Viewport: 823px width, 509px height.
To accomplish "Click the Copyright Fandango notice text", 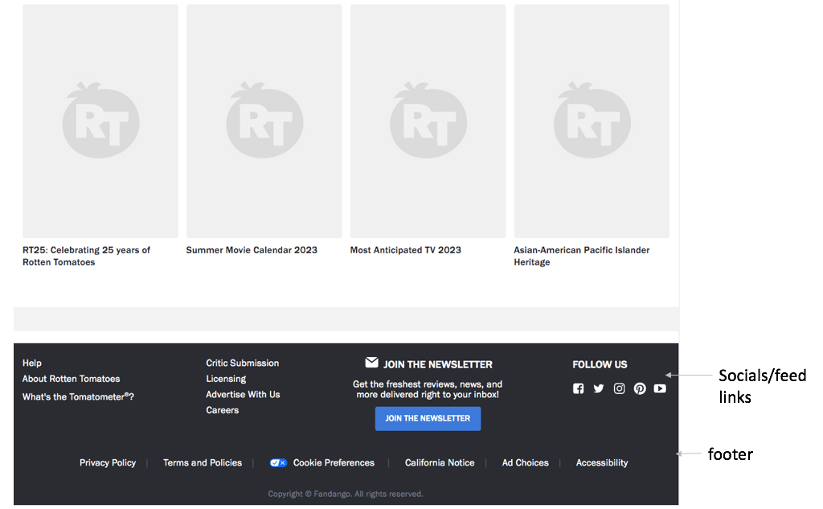I will [346, 494].
